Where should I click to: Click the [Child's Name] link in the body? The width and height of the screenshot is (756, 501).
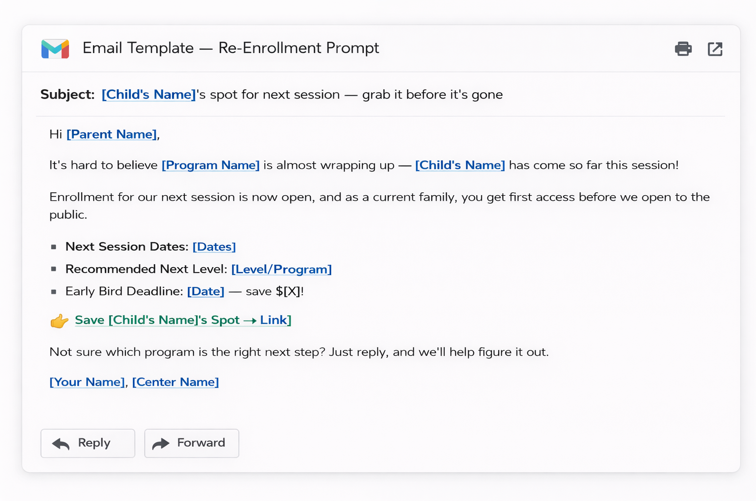pos(460,165)
